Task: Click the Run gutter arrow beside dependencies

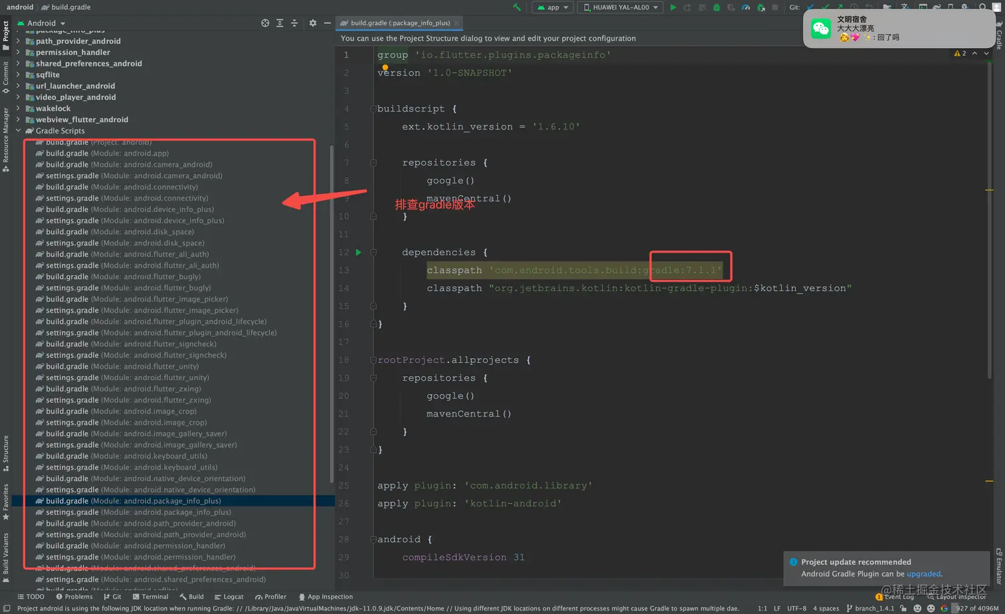Action: pyautogui.click(x=358, y=253)
